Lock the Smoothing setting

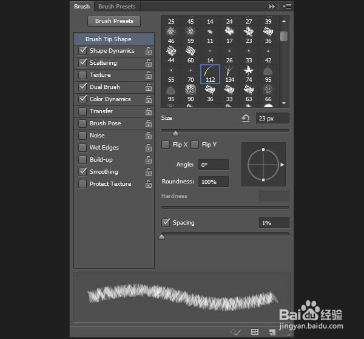(x=149, y=172)
